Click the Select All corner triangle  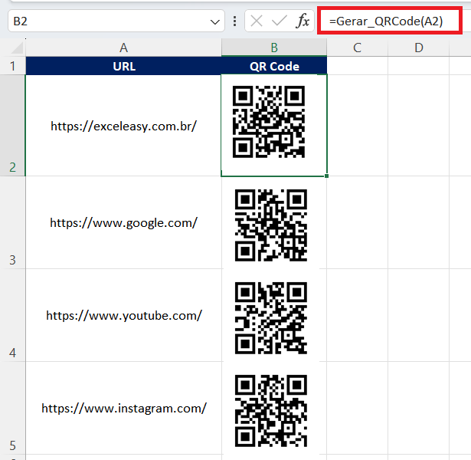(14, 48)
